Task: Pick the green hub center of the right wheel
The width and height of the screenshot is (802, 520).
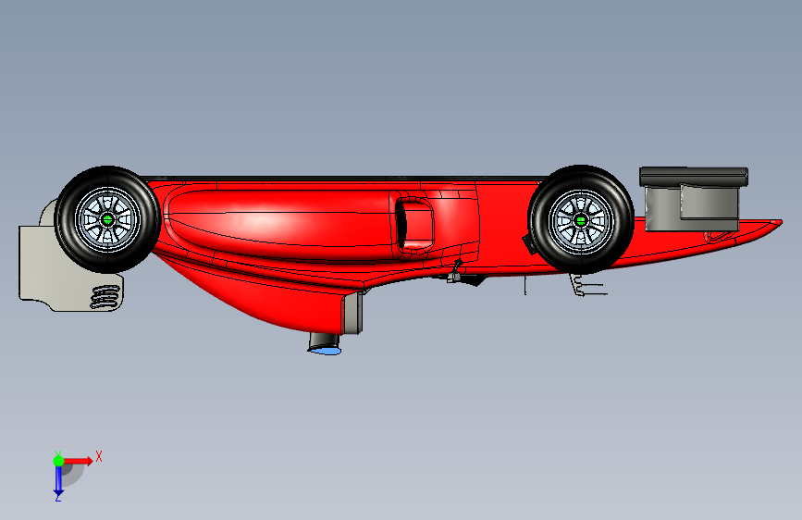Action: click(581, 220)
